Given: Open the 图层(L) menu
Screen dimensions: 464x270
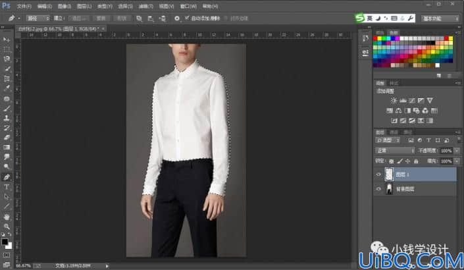Looking at the screenshot, I should coord(84,6).
